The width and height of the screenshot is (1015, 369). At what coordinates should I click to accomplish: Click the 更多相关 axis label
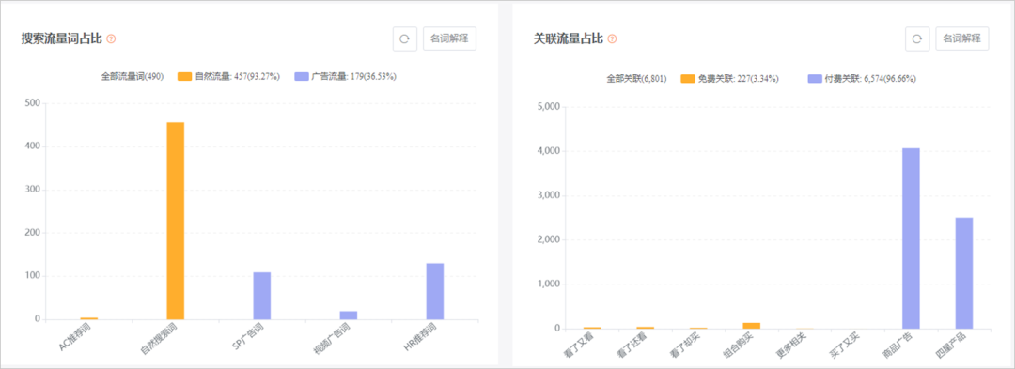pyautogui.click(x=790, y=346)
